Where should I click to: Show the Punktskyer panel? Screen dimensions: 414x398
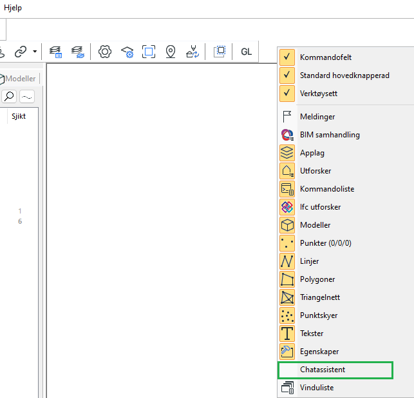[318, 315]
